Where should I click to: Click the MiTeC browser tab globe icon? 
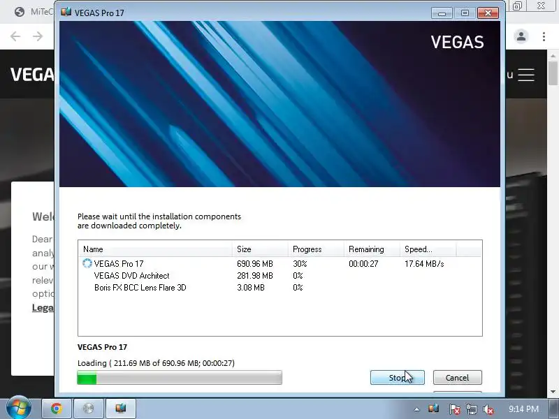point(20,12)
